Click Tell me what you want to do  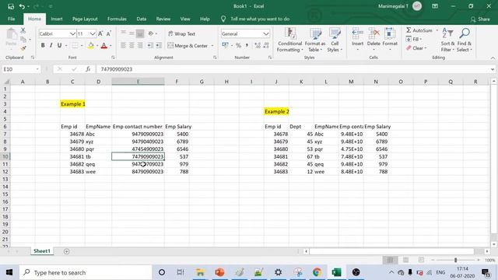(260, 19)
